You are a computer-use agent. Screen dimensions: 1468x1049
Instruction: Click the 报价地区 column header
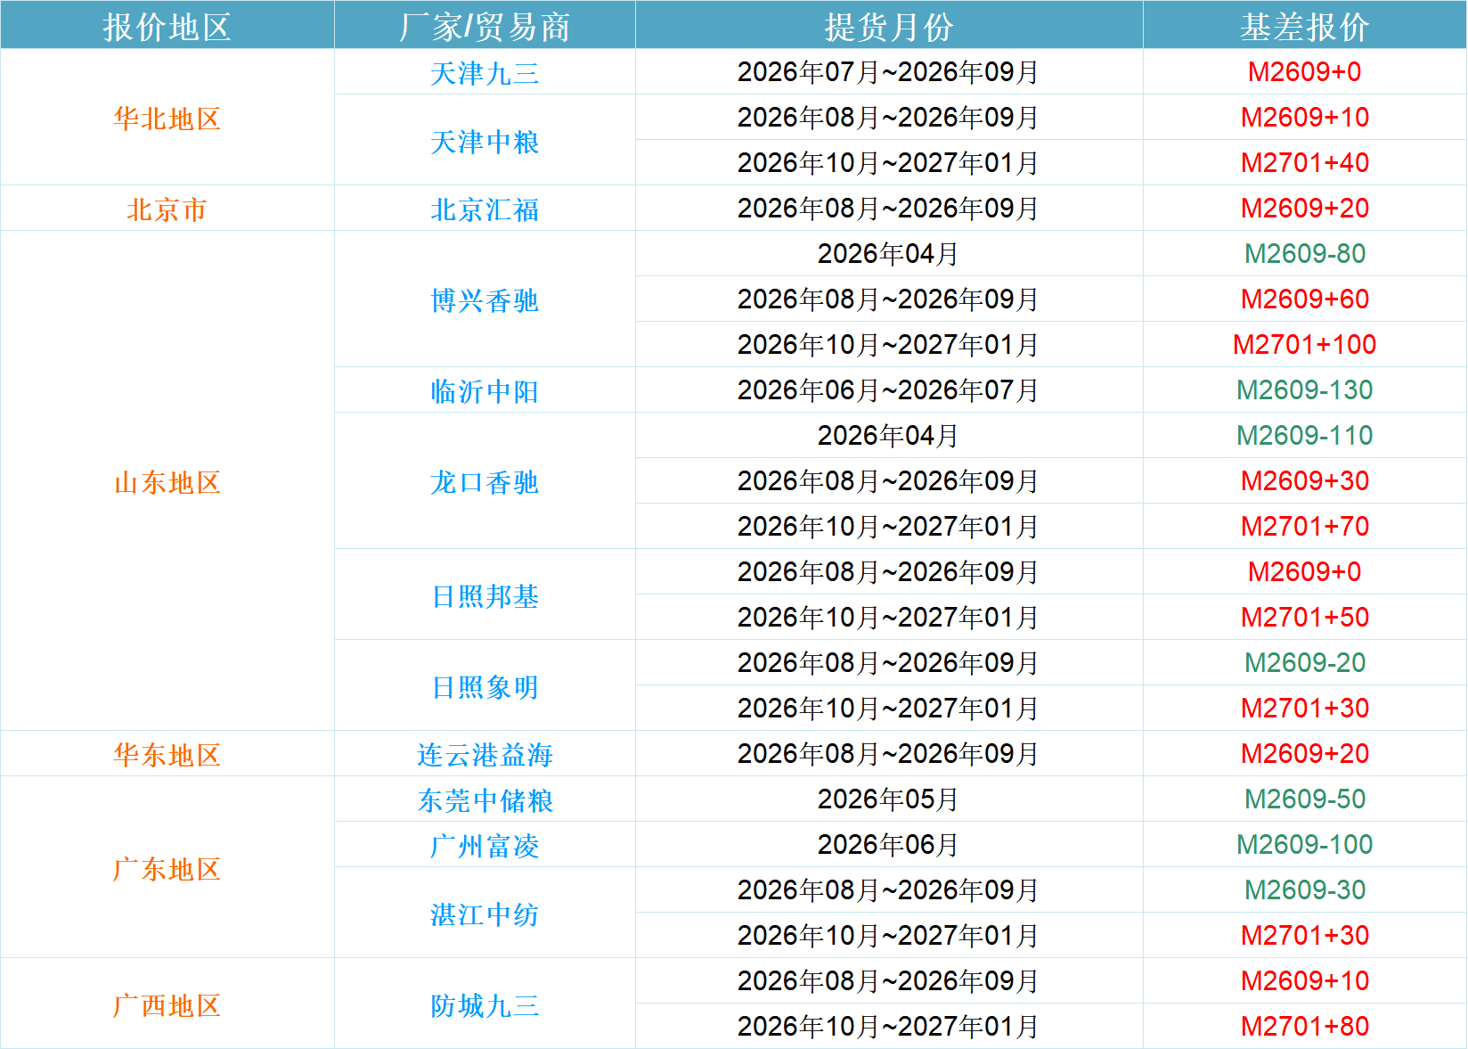click(167, 27)
